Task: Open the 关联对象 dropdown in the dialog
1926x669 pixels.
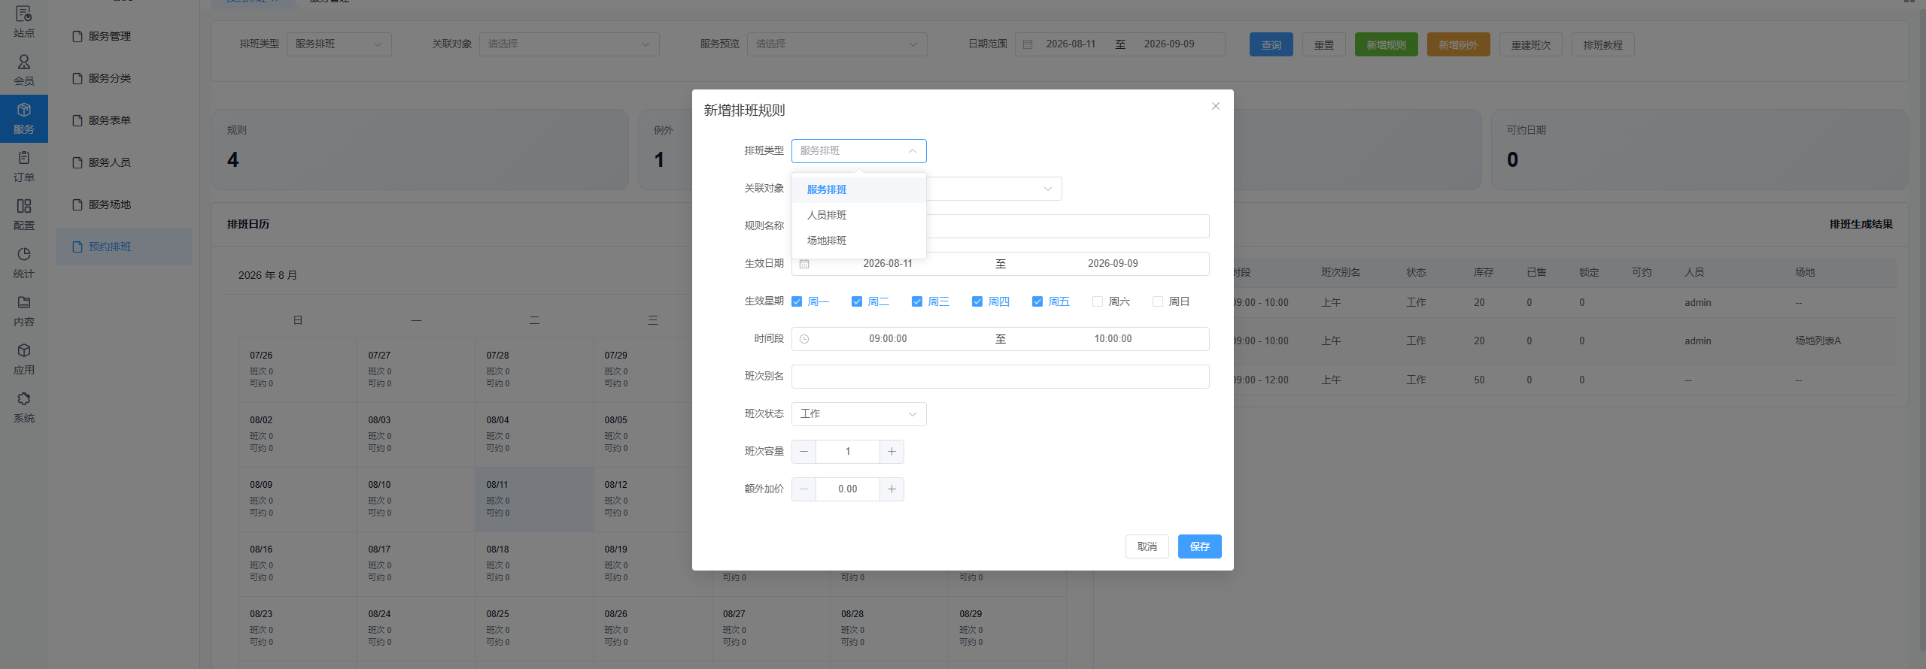Action: coord(994,189)
